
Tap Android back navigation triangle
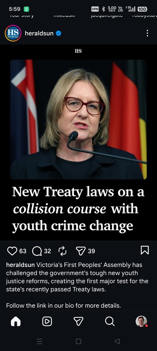117,341
